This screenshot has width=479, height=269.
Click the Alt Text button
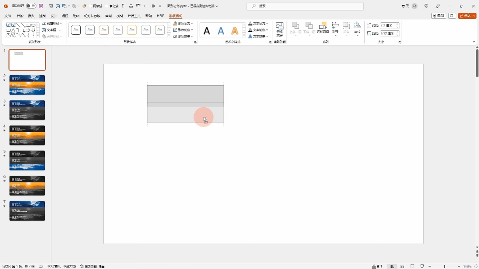(x=279, y=29)
